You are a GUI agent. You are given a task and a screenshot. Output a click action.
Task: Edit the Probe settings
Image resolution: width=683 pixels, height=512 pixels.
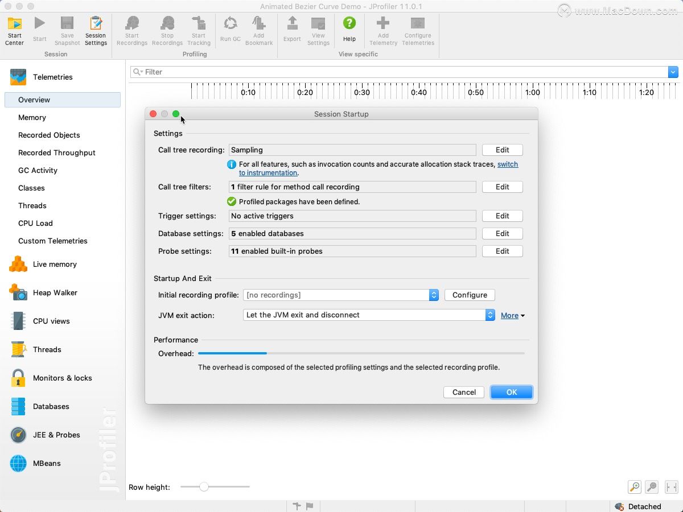(502, 251)
